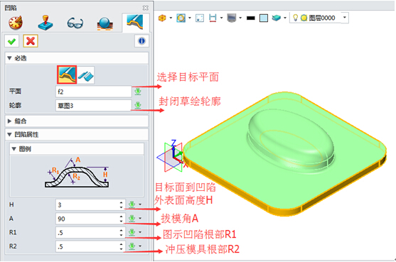Click the teal 3D block icon
Image resolution: width=396 pixels, height=262 pixels.
pos(277,18)
